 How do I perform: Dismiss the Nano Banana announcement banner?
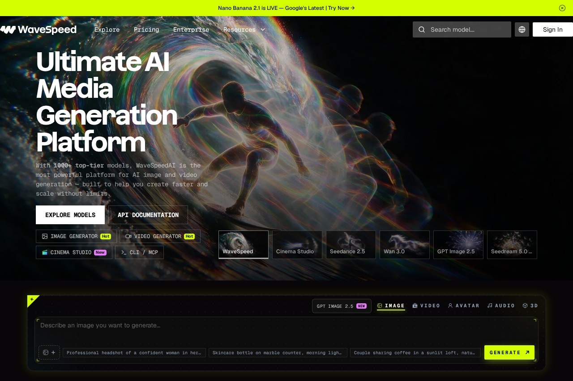(562, 8)
